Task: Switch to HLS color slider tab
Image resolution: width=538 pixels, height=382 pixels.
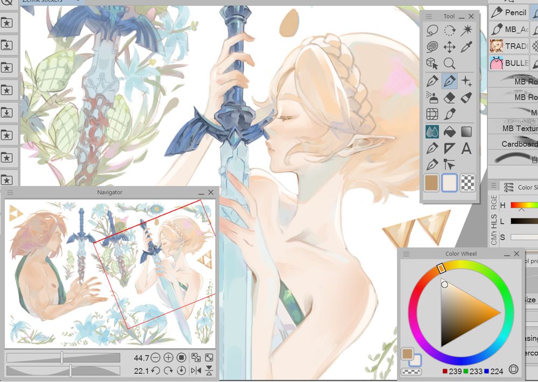Action: [493, 221]
